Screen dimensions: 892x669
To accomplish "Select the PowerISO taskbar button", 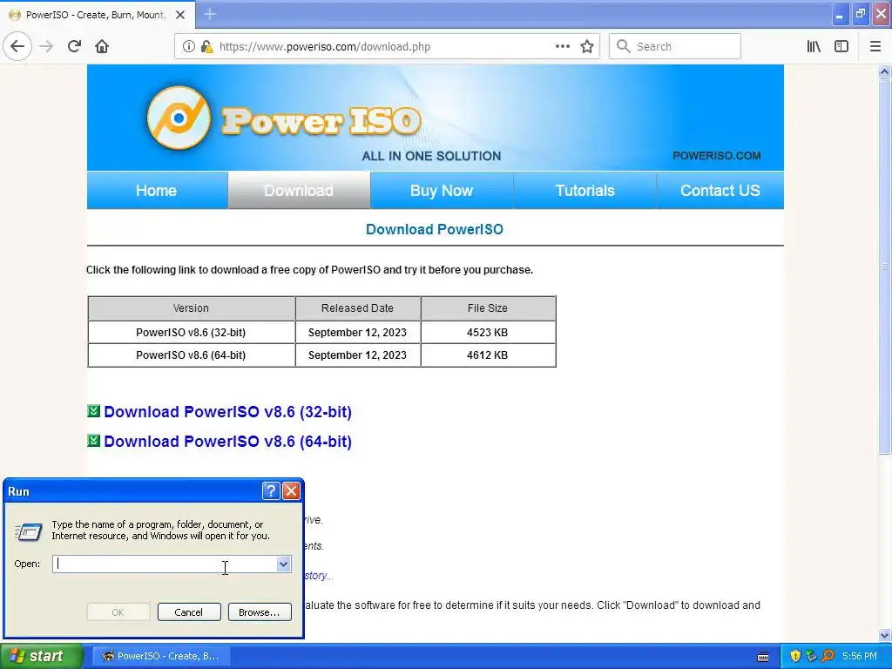I will [x=161, y=656].
